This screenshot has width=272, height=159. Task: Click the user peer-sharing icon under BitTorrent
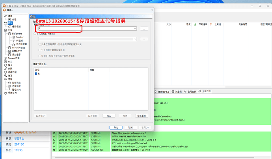pyautogui.click(x=13, y=44)
